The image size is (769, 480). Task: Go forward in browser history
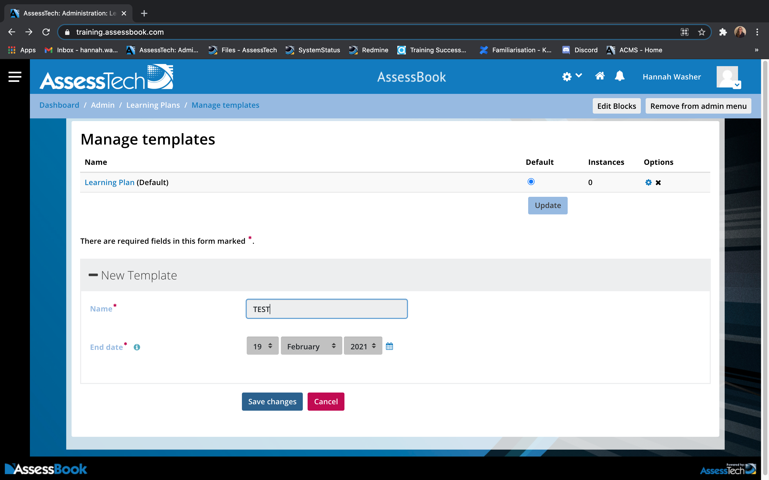[29, 32]
